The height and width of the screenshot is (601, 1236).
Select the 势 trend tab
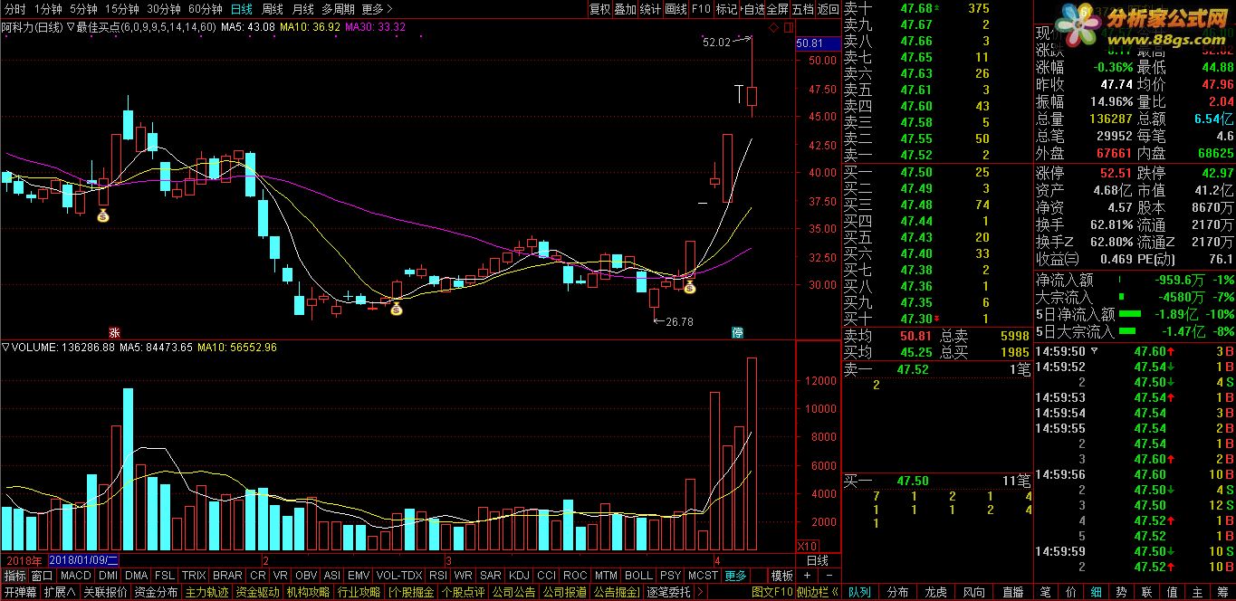1121,592
